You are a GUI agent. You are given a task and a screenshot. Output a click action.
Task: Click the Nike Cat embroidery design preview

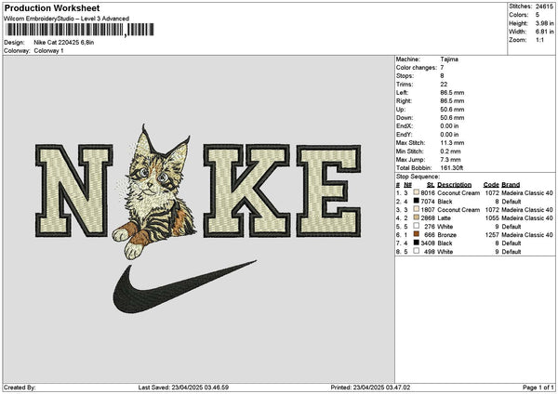tap(198, 218)
